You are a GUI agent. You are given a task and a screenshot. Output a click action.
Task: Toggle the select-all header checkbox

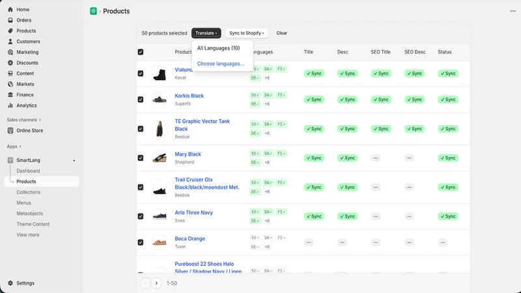point(141,52)
